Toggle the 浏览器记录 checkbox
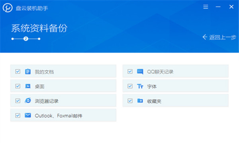This screenshot has width=239, height=143. 18,101
